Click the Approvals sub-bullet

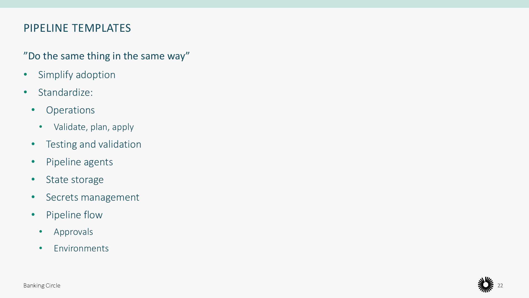[x=73, y=232]
